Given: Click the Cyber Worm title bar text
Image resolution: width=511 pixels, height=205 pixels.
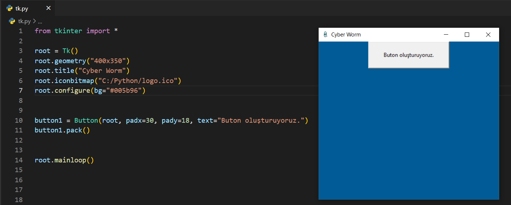Looking at the screenshot, I should point(346,35).
